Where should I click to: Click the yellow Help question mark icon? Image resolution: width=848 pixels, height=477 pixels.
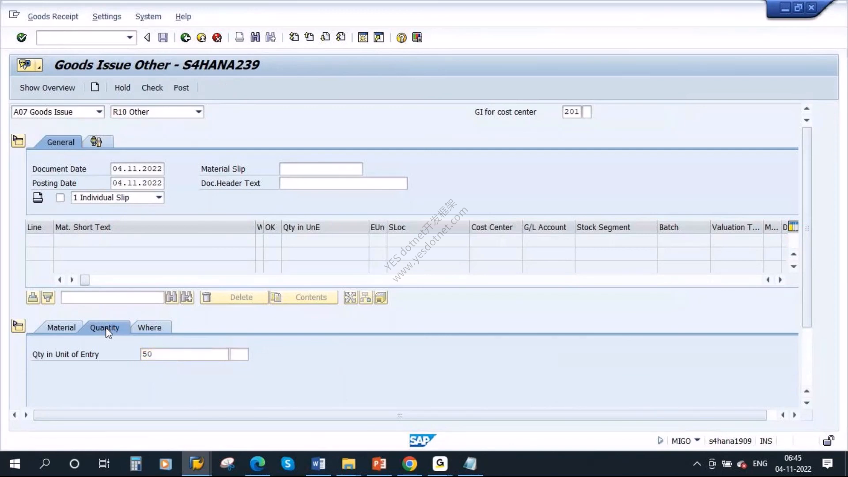coord(401,38)
